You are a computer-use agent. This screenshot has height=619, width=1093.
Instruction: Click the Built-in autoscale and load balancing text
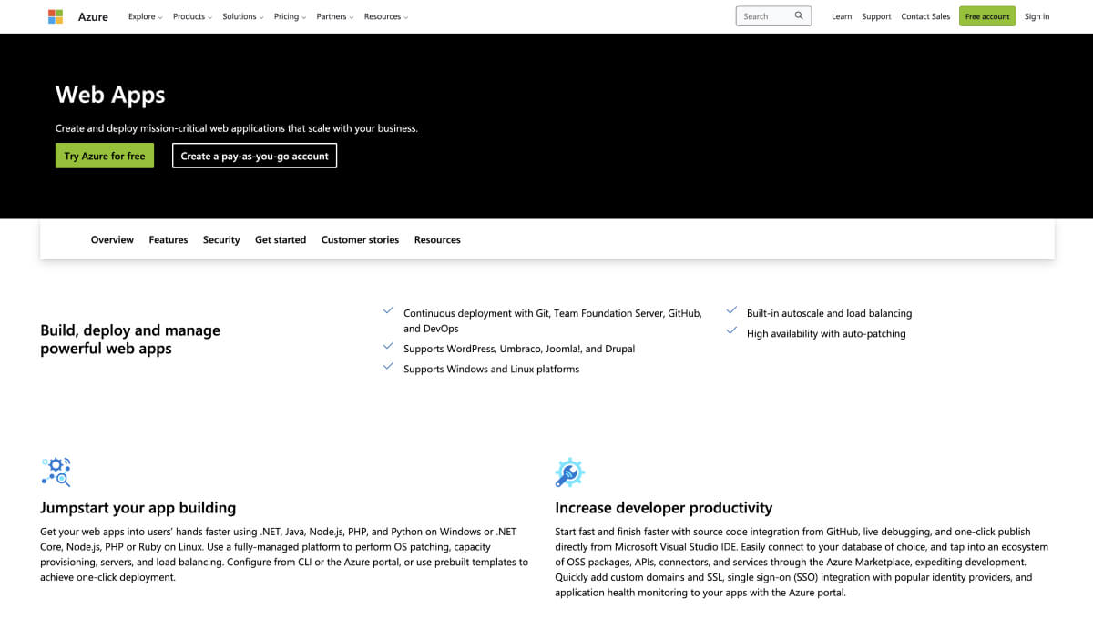pyautogui.click(x=829, y=313)
